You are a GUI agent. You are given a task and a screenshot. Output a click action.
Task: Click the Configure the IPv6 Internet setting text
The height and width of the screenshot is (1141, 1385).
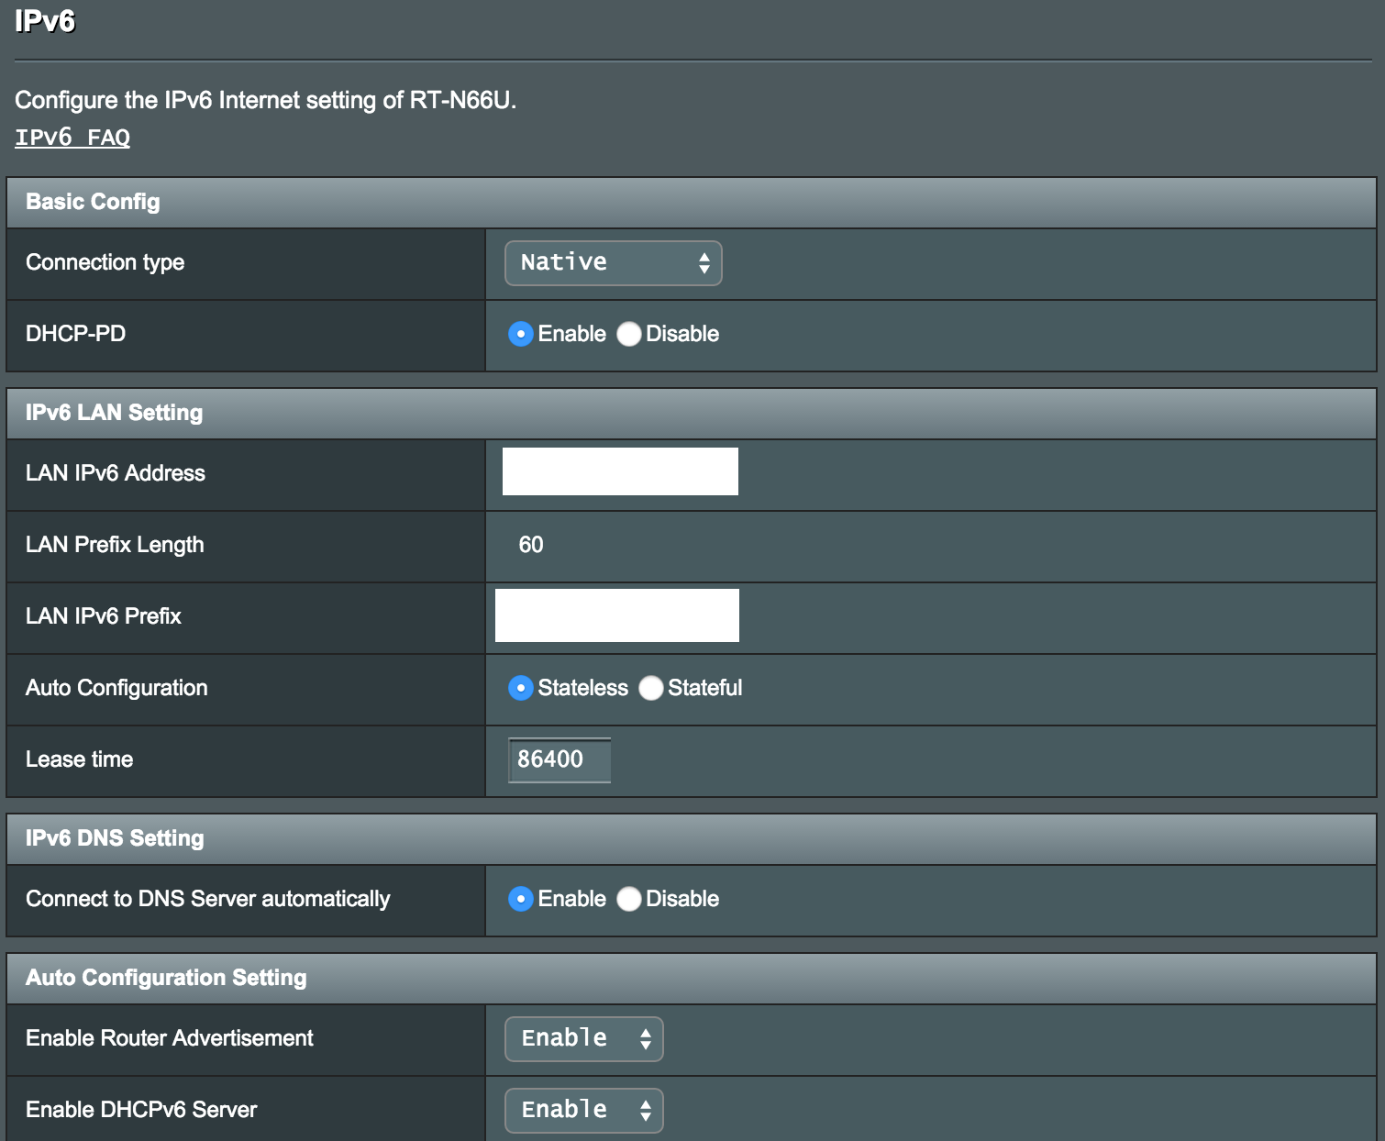pyautogui.click(x=266, y=100)
